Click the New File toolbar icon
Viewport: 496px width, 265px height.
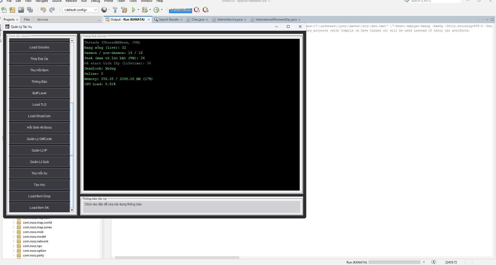point(4,10)
